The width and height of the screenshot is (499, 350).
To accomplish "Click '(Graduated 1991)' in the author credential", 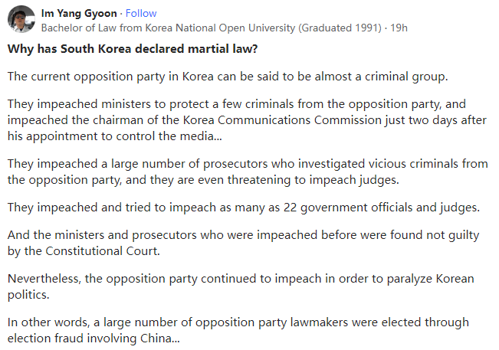I will click(340, 28).
